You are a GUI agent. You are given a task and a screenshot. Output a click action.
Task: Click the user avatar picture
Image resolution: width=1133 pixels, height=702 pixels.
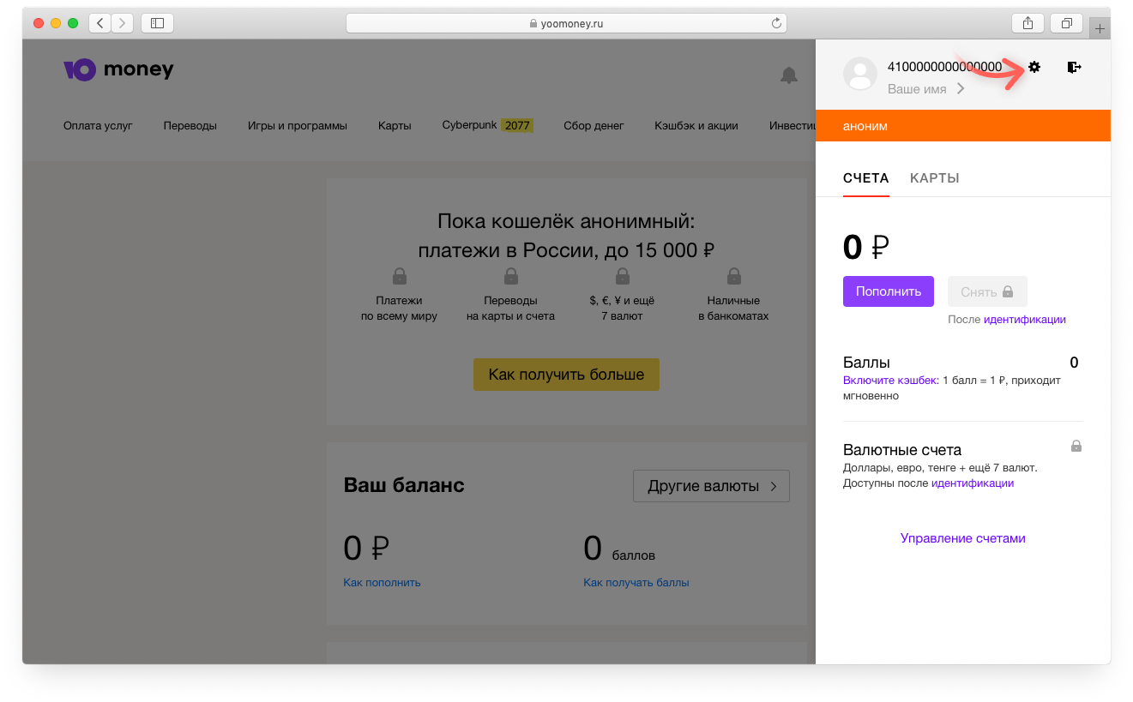(x=860, y=75)
